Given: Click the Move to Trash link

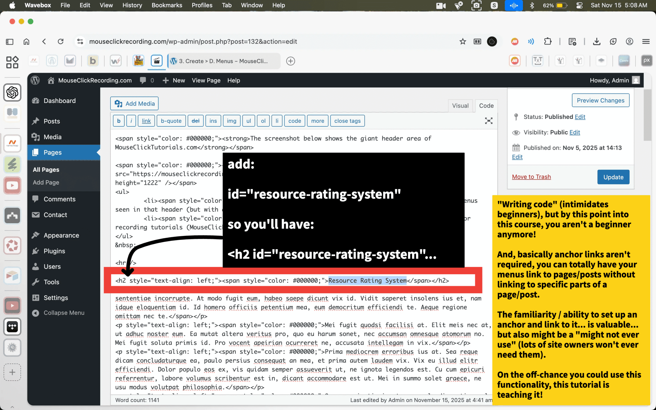Looking at the screenshot, I should click(x=531, y=177).
